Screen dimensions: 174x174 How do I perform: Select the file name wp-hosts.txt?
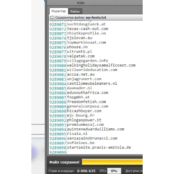pos(96,17)
